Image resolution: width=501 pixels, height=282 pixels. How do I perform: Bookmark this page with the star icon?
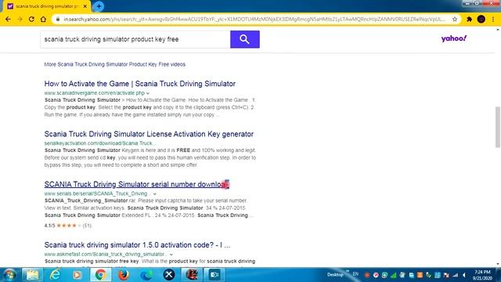[x=455, y=19]
